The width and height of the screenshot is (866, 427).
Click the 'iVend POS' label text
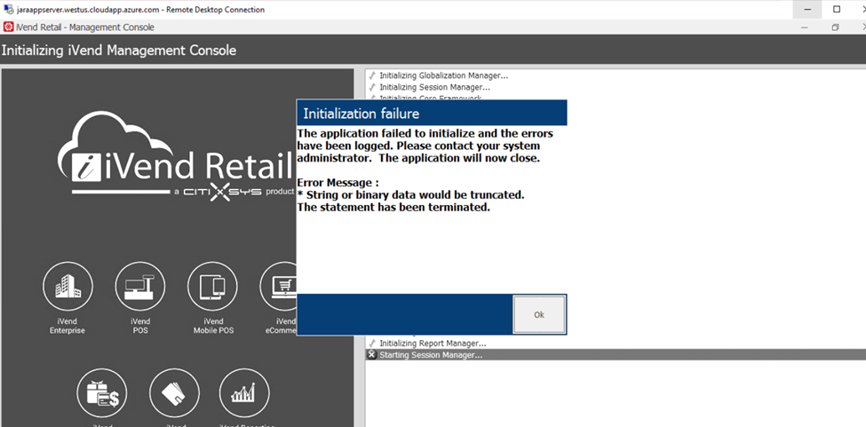[140, 326]
